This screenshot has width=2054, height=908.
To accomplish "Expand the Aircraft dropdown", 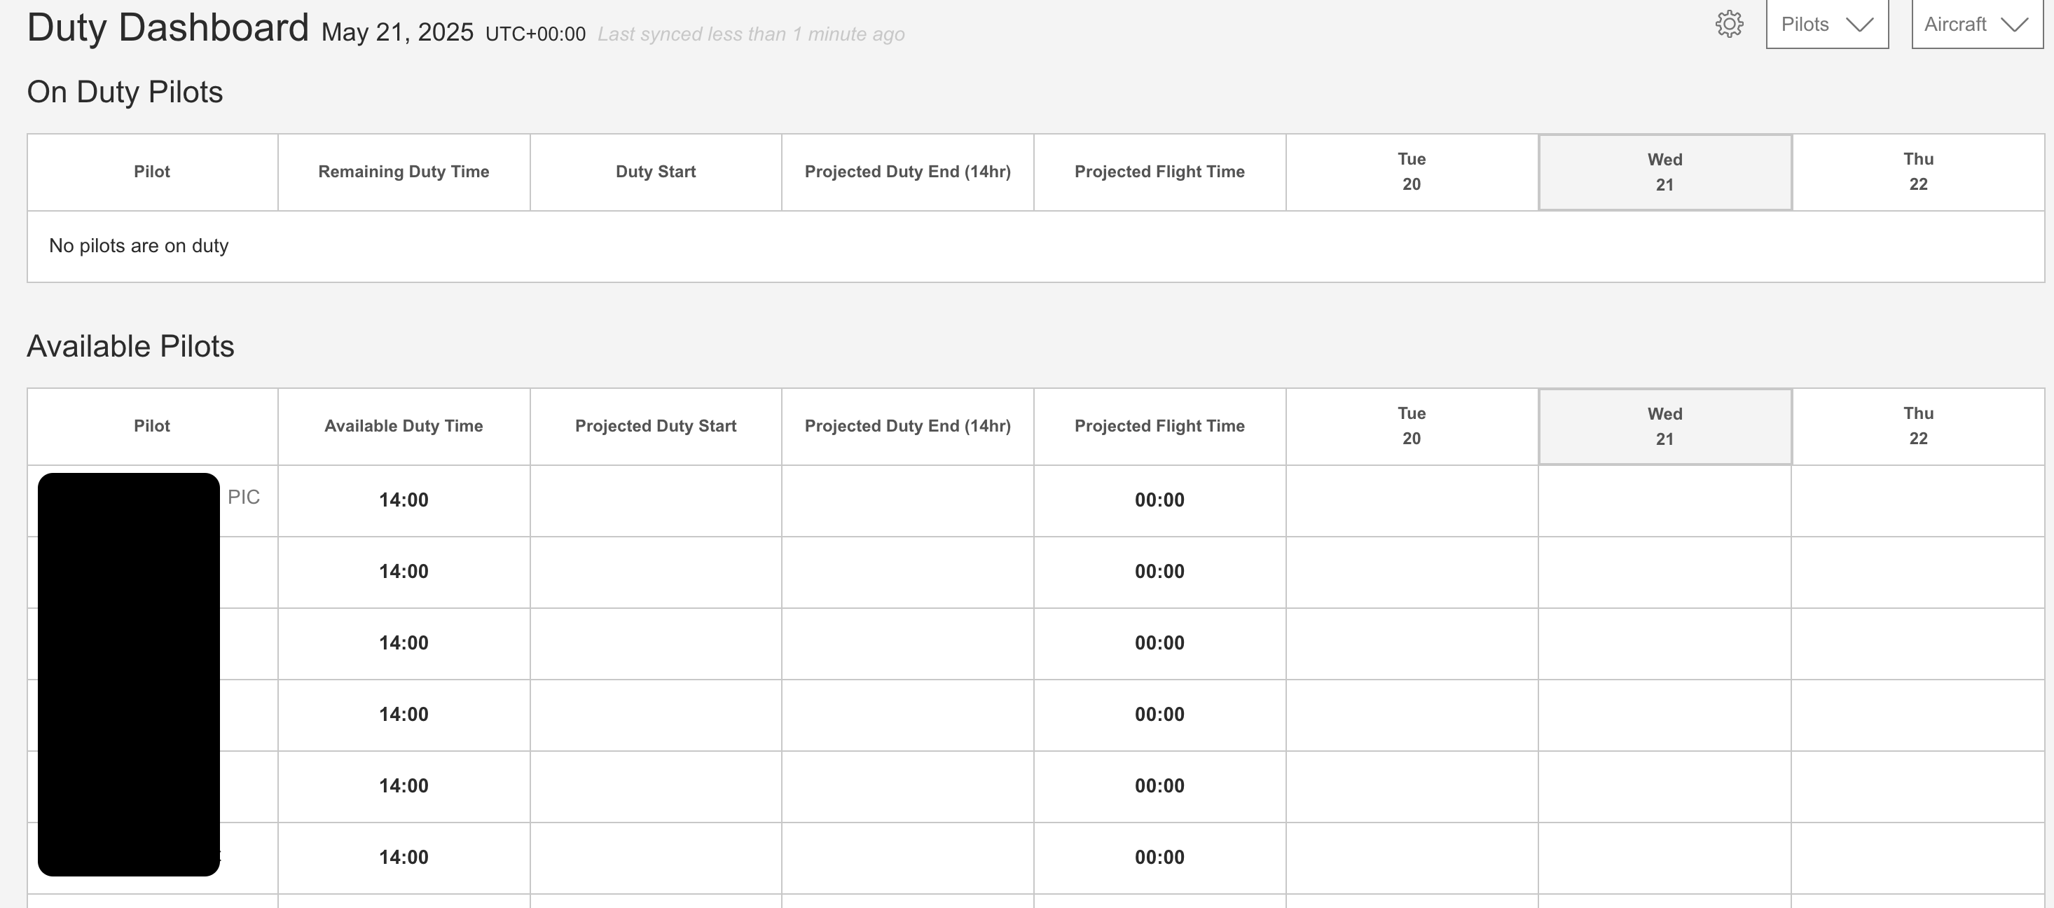I will click(1977, 24).
